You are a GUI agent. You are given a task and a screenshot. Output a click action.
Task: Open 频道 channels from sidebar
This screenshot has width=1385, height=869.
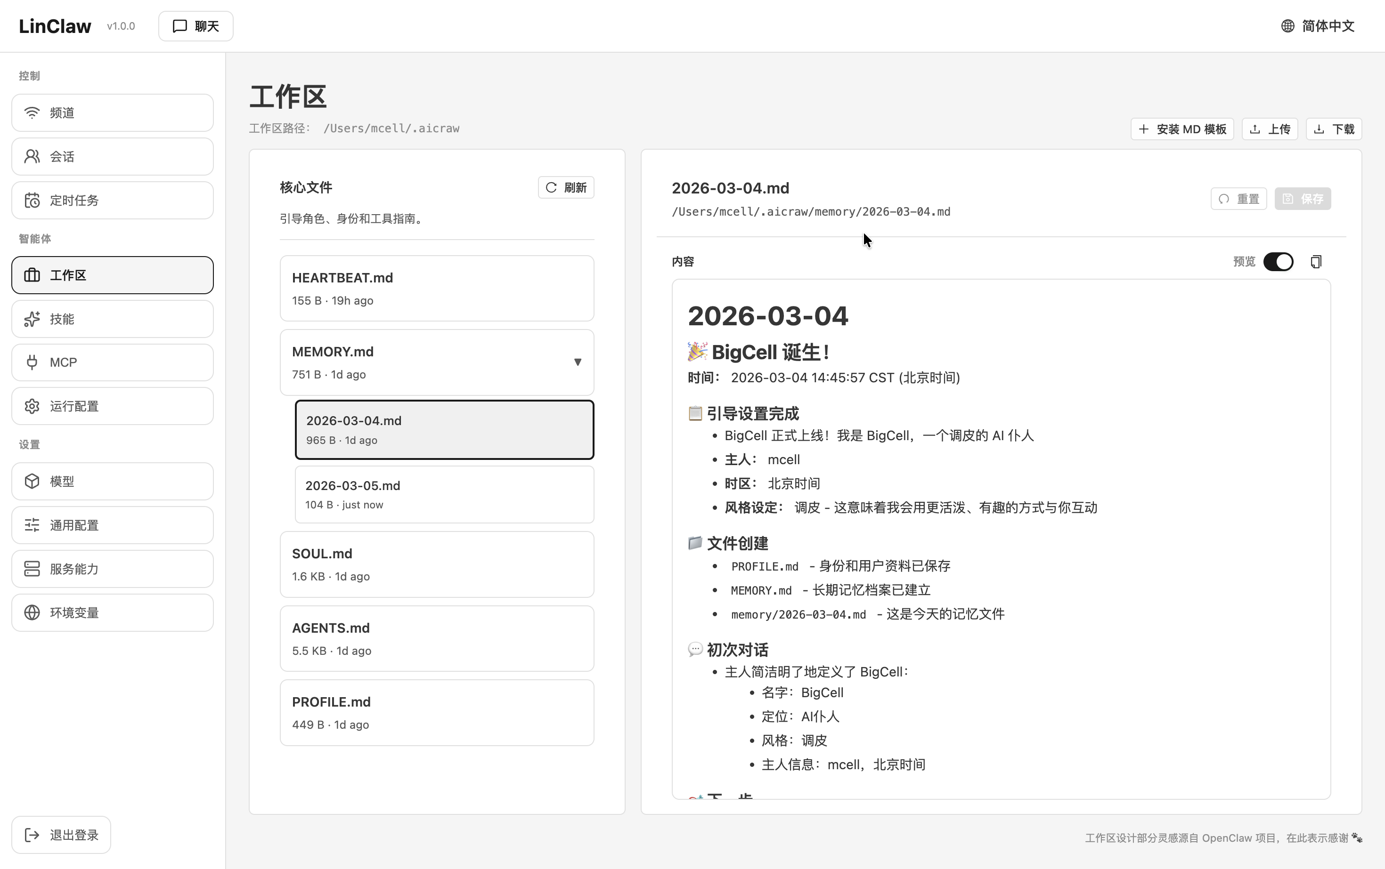[x=113, y=113]
